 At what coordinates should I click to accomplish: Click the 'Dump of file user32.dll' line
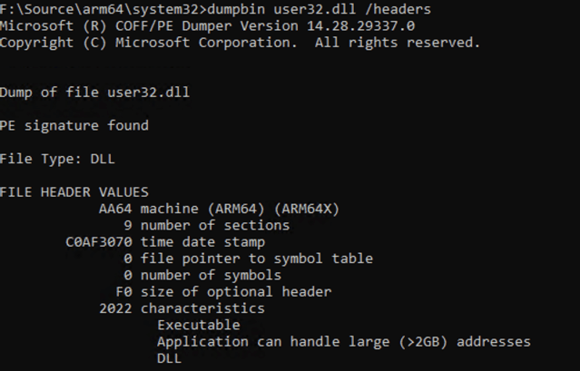(x=94, y=93)
